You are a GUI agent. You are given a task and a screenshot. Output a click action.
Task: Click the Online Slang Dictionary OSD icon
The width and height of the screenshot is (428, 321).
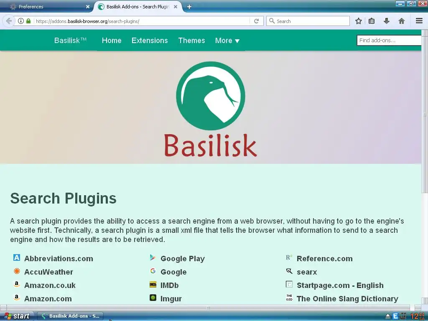tap(289, 298)
